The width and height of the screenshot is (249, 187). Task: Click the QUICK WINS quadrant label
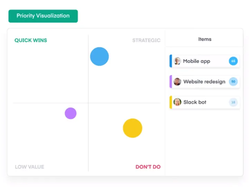(x=31, y=40)
